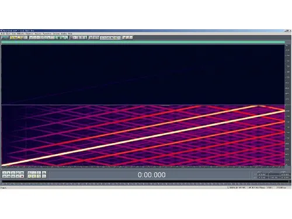Viewport: 292px width, 219px height.
Task: Click the Play transport button
Action: [x=8, y=173]
